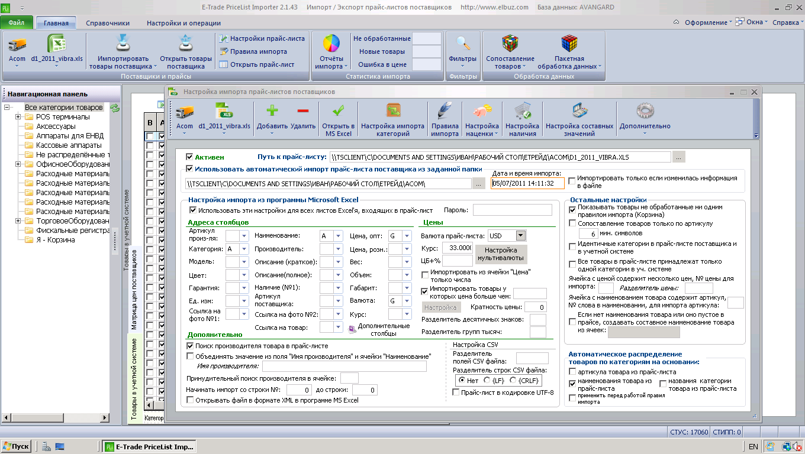The height and width of the screenshot is (454, 805).
Task: Enable Открывать файл в формате XML checkbox
Action: [191, 400]
